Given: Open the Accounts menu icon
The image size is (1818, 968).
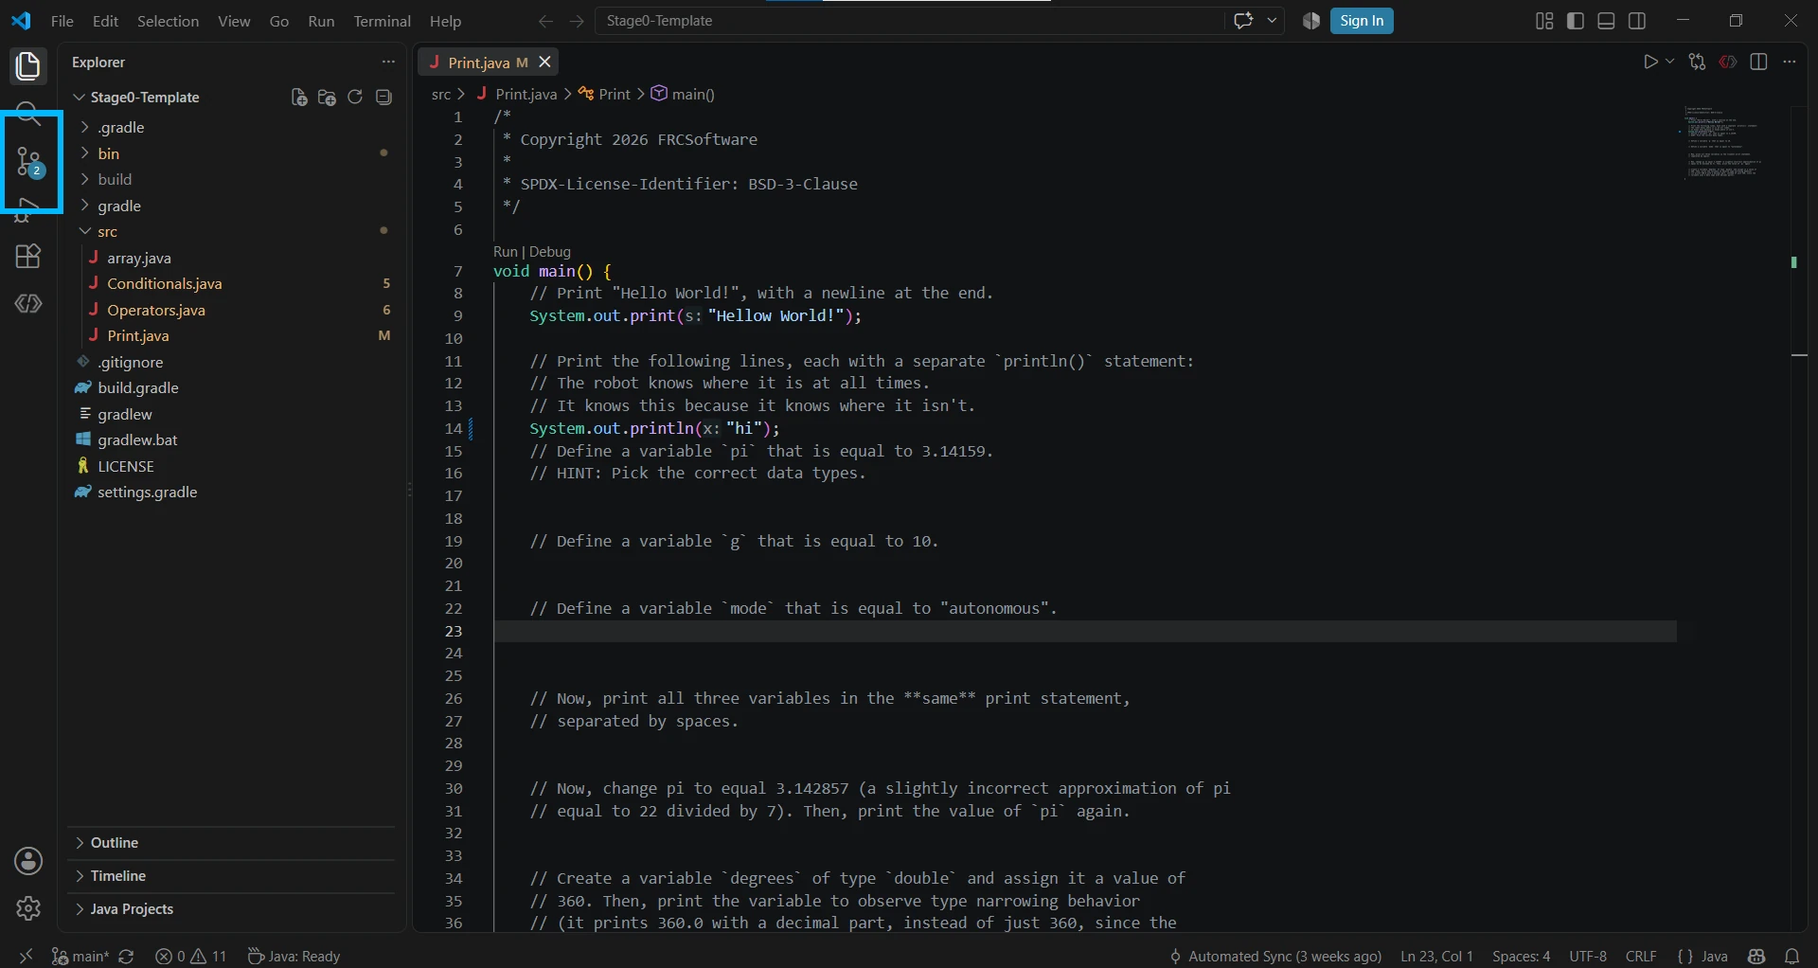Looking at the screenshot, I should click(28, 861).
